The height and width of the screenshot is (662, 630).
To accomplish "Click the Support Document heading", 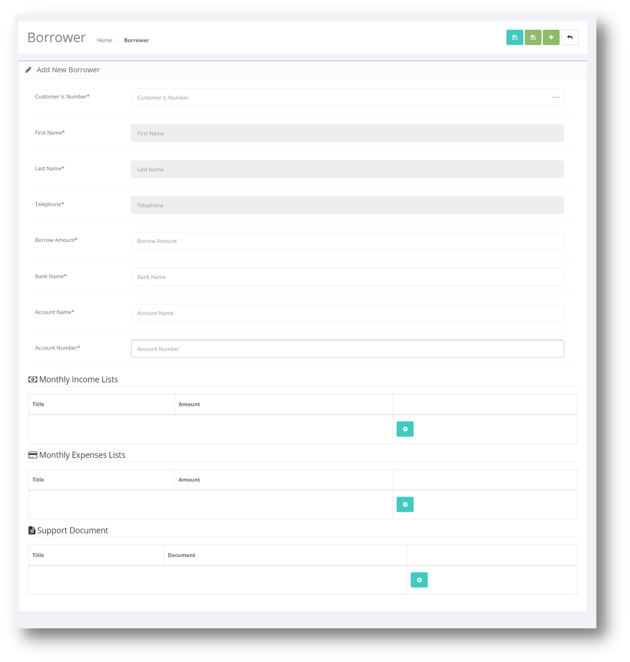I will point(73,530).
